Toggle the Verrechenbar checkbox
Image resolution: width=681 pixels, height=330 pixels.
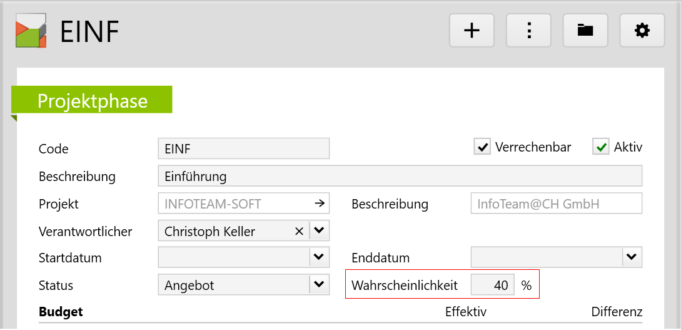482,147
